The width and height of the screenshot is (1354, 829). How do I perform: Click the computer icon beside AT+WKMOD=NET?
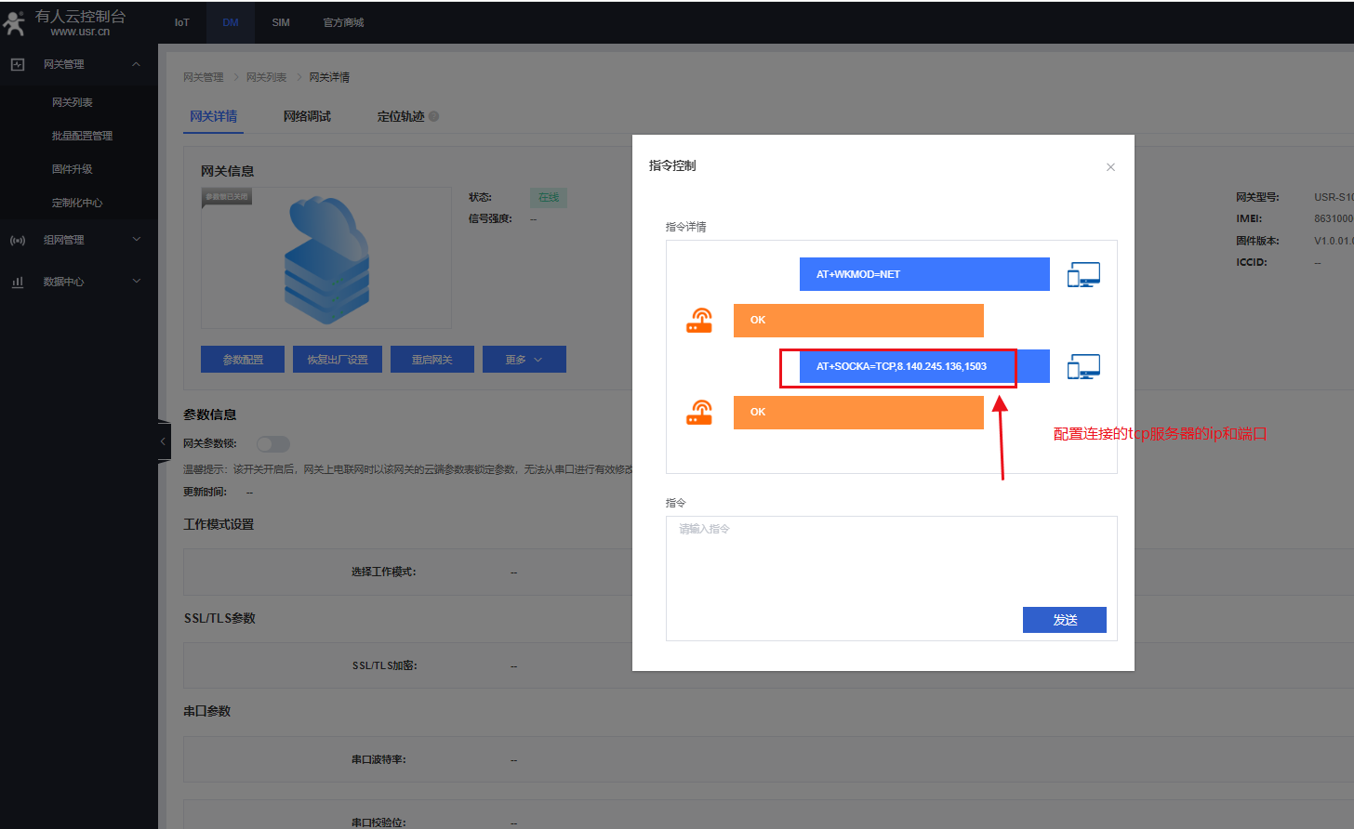(1083, 274)
